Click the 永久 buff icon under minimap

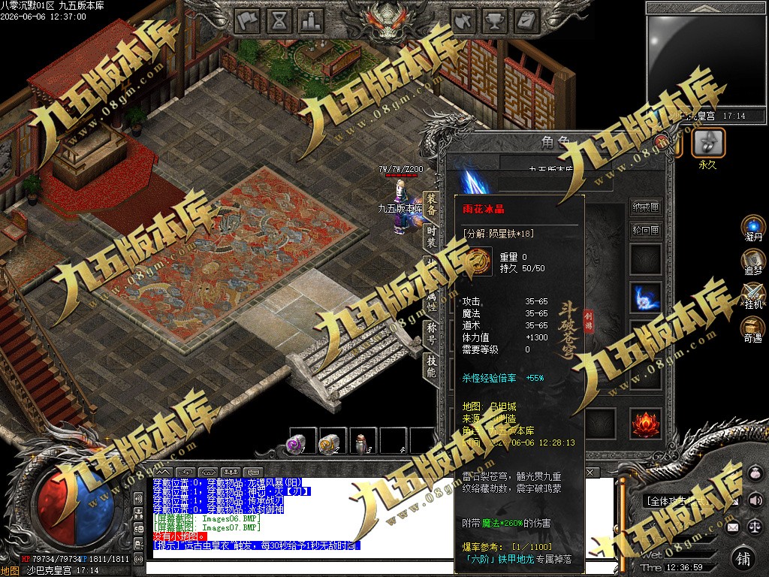click(707, 143)
